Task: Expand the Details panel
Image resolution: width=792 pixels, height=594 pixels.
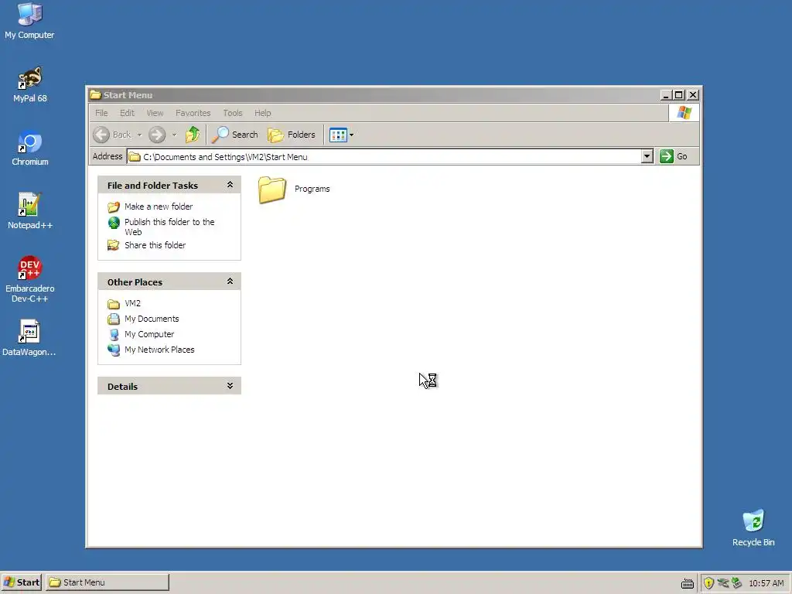Action: tap(230, 386)
